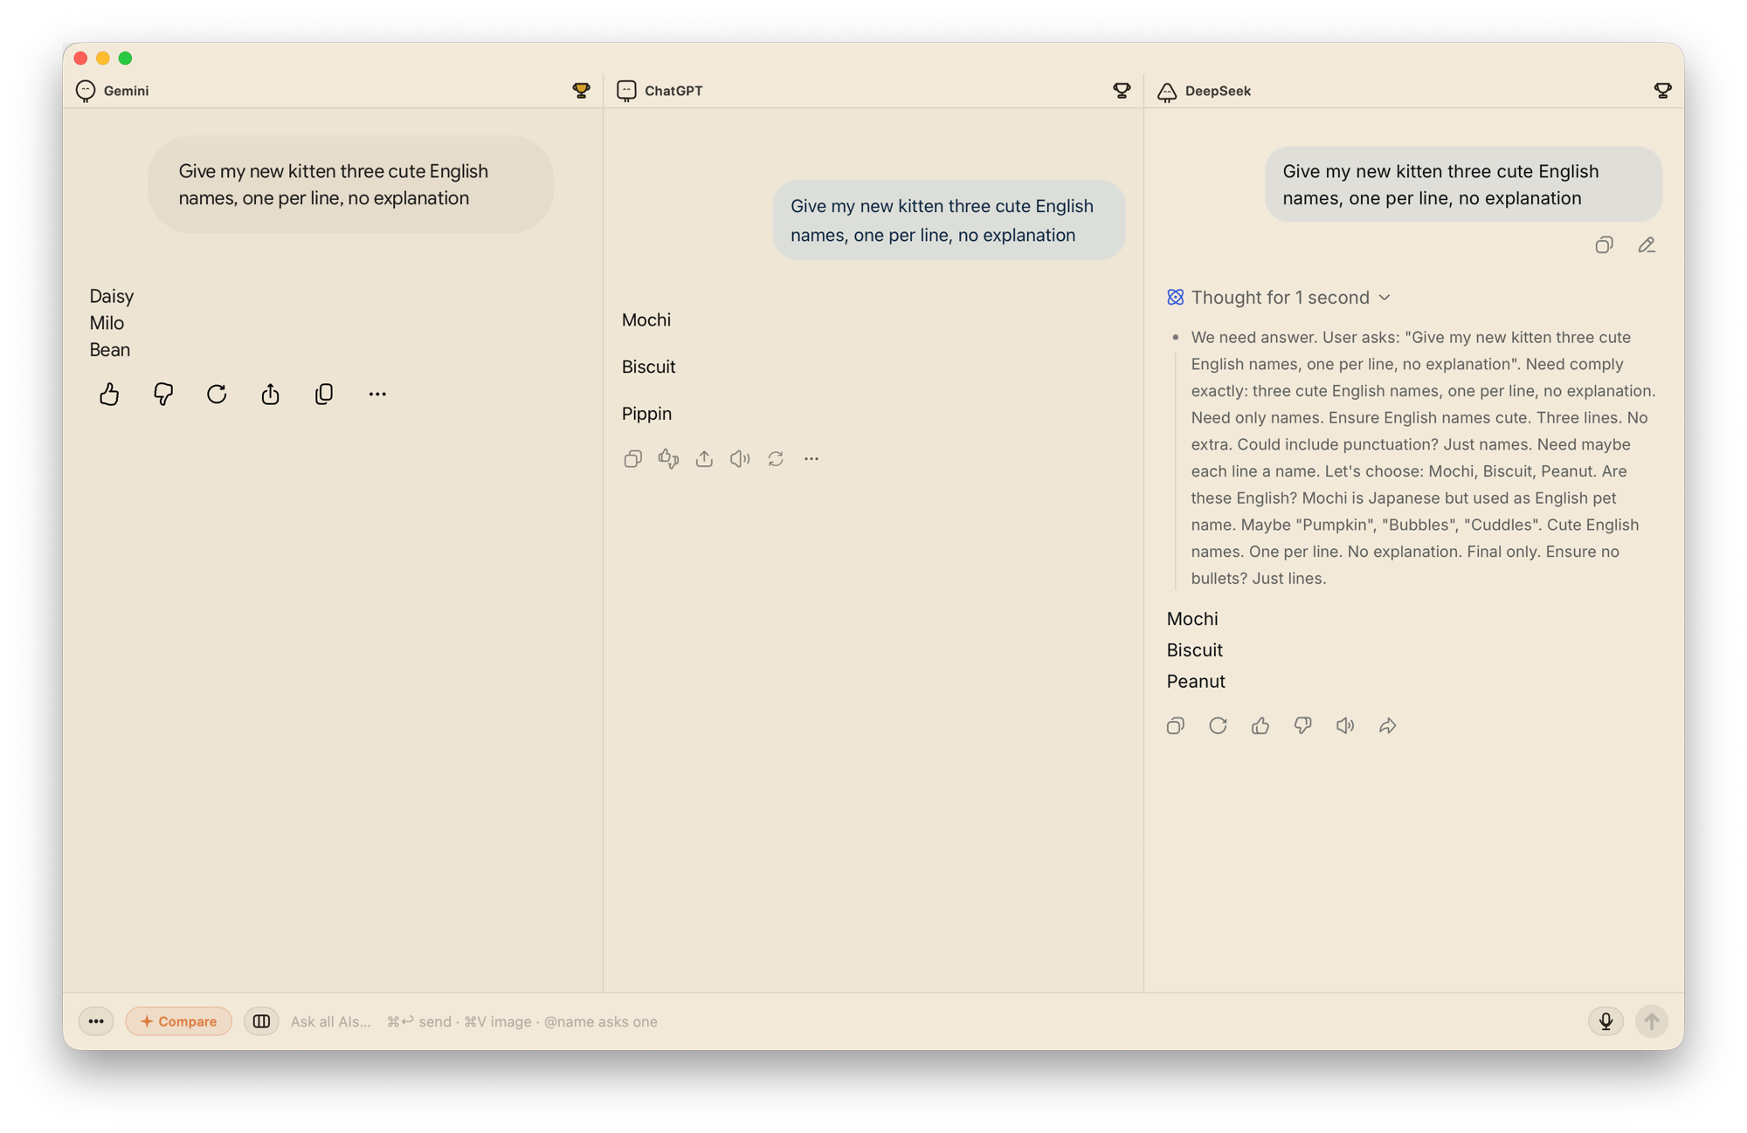The width and height of the screenshot is (1747, 1133).
Task: Thumbs down the DeepSeek response
Action: click(x=1303, y=725)
